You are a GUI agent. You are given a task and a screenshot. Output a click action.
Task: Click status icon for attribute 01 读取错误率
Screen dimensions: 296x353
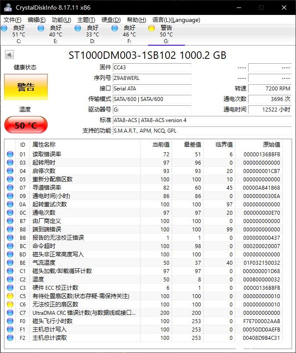(x=10, y=154)
